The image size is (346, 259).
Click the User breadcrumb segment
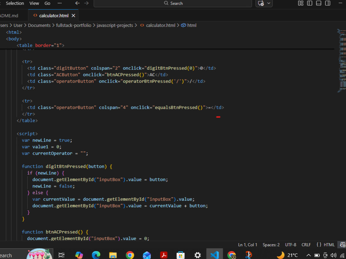click(x=18, y=25)
